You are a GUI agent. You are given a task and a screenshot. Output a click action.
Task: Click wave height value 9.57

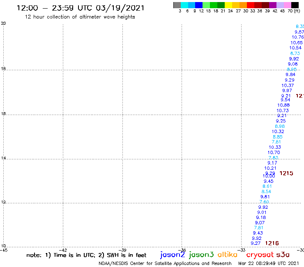(x=299, y=32)
